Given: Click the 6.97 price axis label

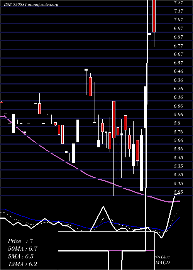Looking at the screenshot, I should [178, 29].
